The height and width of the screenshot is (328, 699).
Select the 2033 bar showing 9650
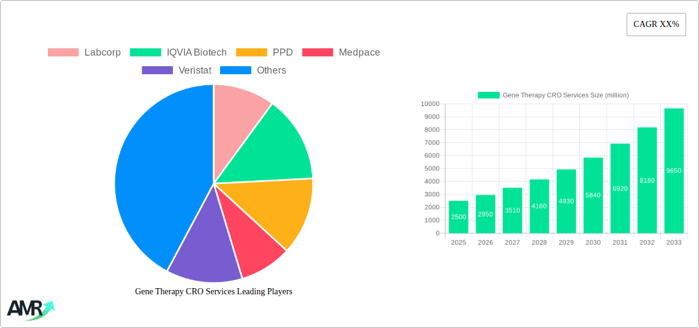pyautogui.click(x=674, y=171)
